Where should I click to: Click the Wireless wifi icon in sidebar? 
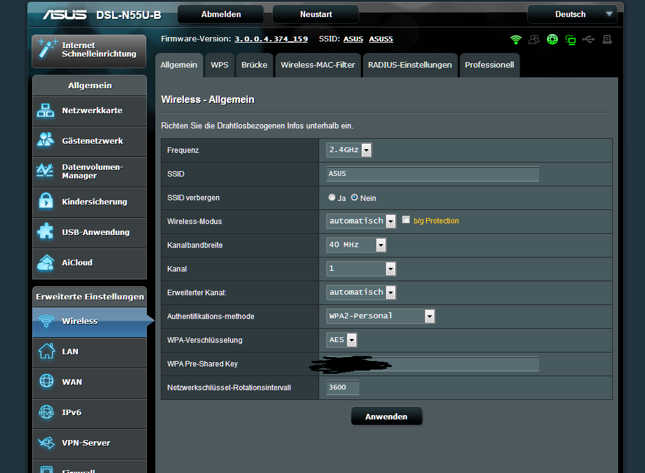46,321
